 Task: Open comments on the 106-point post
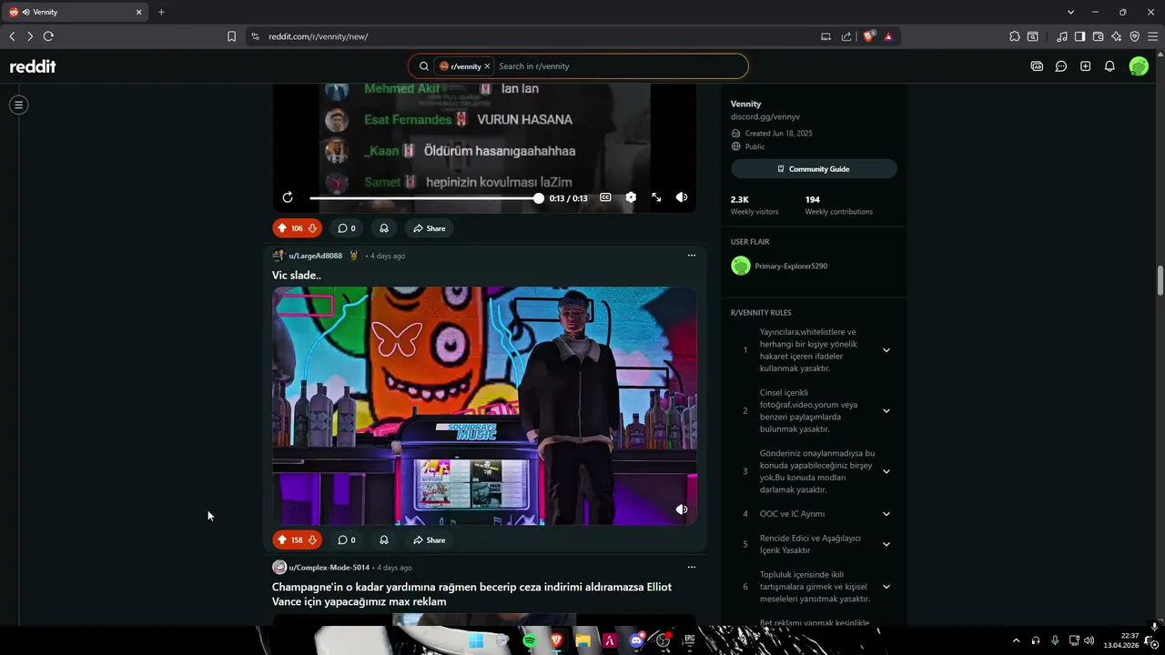tap(346, 228)
